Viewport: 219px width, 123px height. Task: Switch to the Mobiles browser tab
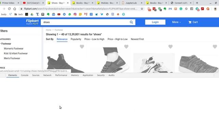click(107, 3)
